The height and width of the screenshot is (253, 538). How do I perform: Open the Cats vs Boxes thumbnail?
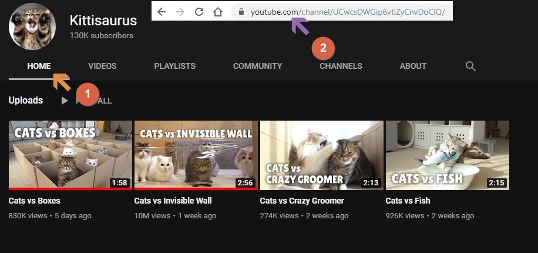[70, 155]
